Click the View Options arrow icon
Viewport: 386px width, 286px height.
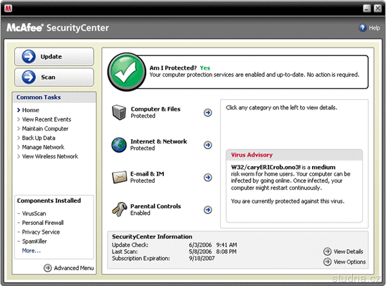coord(327,262)
